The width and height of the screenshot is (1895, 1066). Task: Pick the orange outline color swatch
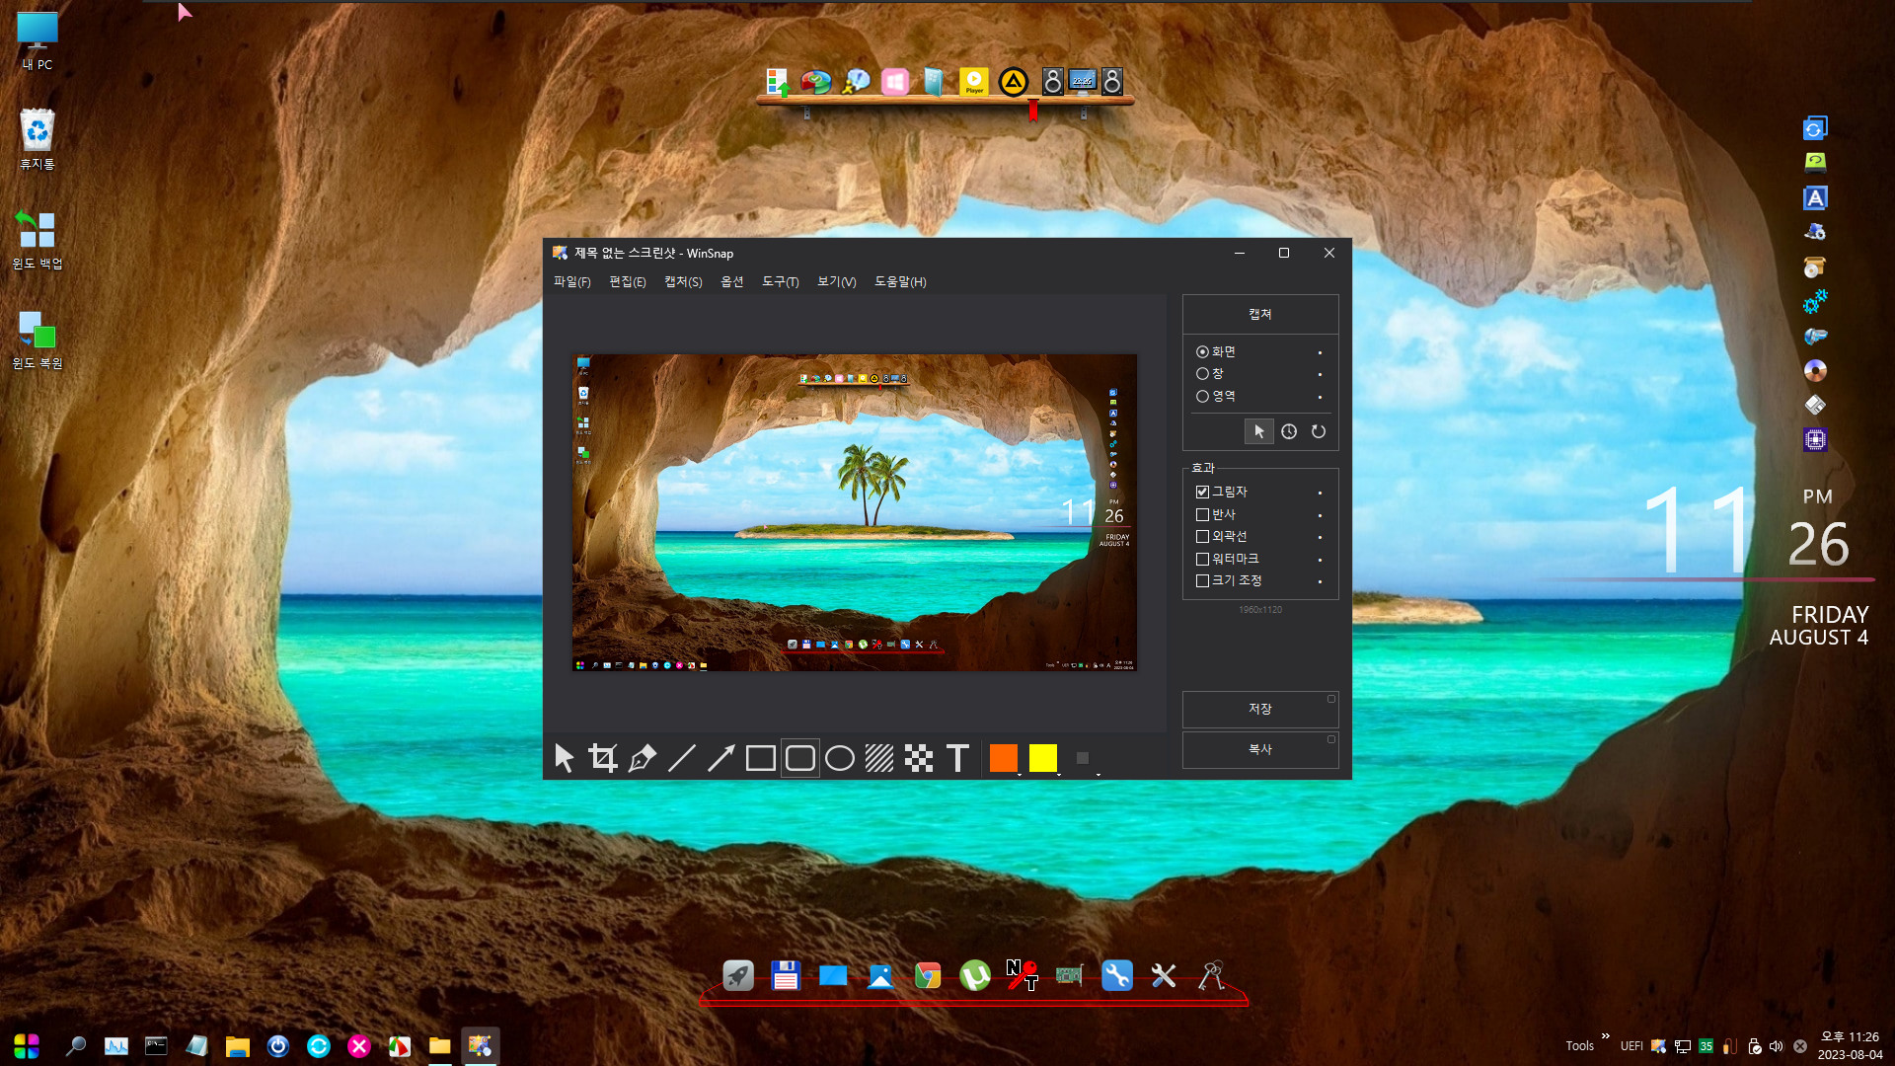[x=1004, y=758]
